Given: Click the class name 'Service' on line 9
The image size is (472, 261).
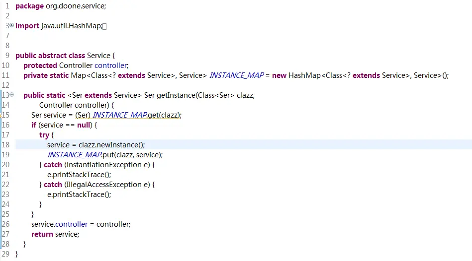Looking at the screenshot, I should coord(98,56).
